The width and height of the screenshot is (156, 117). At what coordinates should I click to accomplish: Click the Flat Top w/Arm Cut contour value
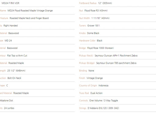17,56
